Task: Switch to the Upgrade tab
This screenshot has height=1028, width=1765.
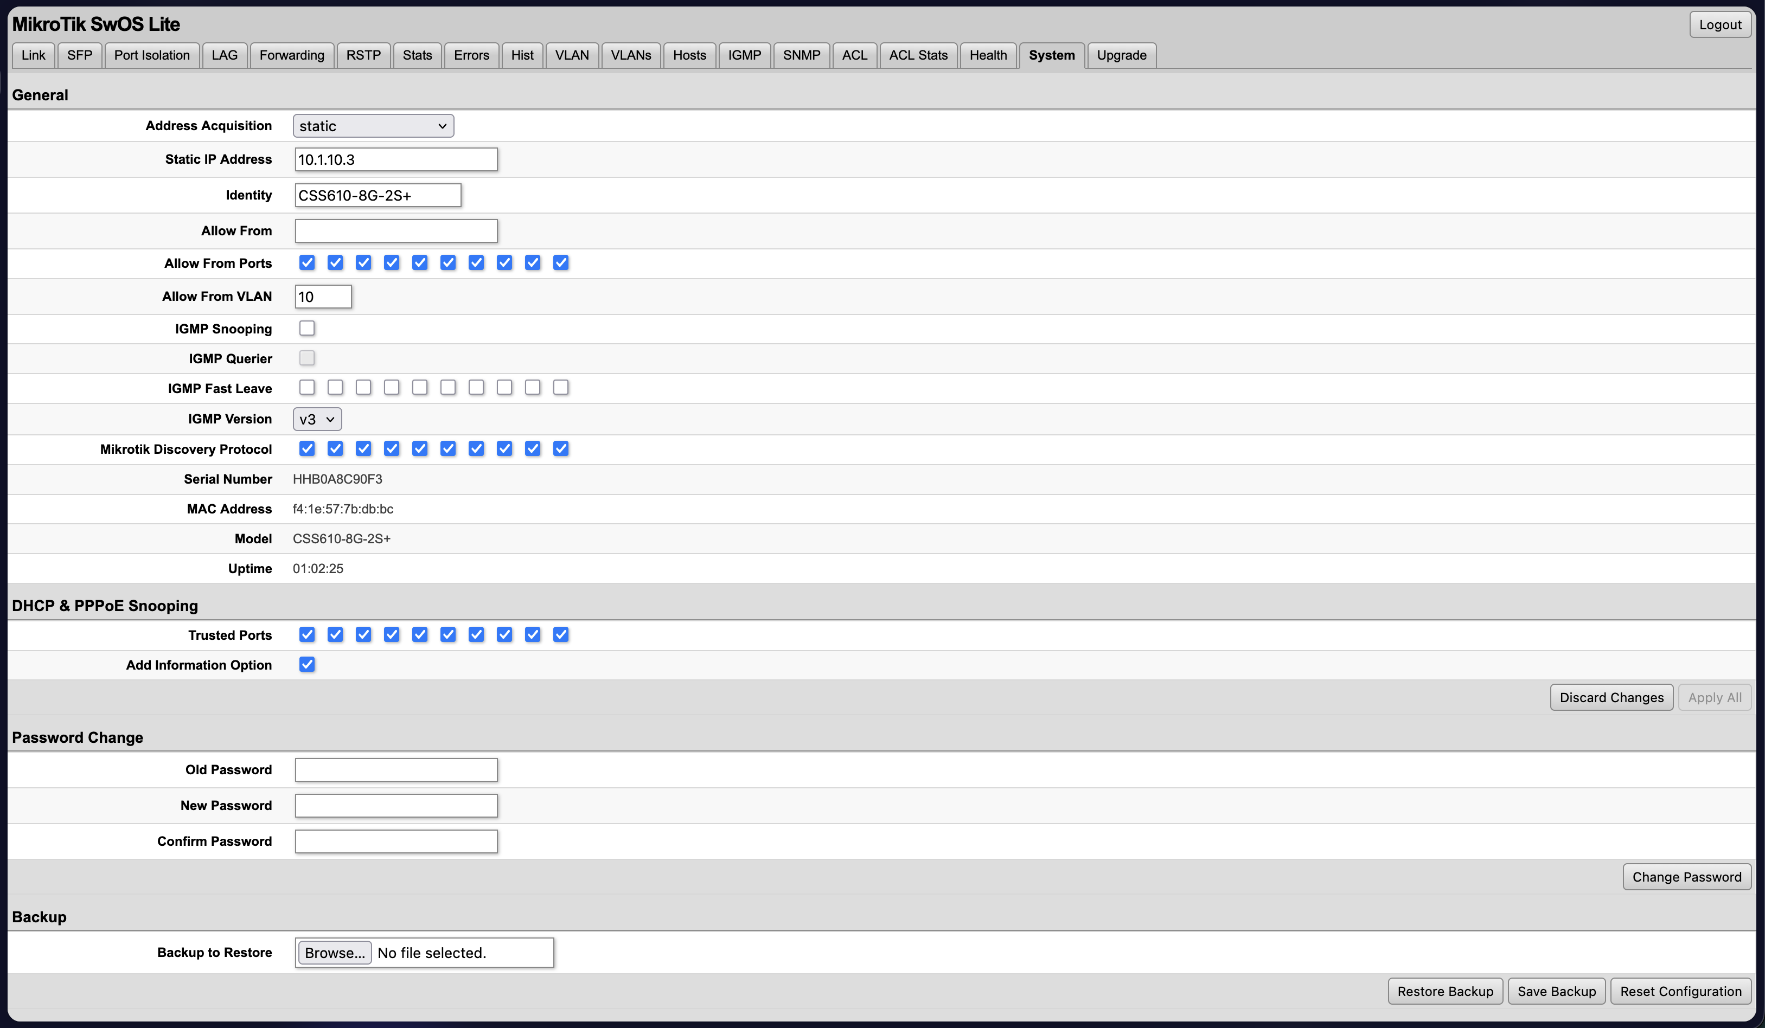Action: (1121, 55)
